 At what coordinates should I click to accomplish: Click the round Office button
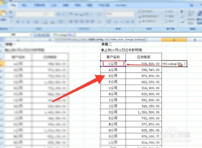tap(2, 3)
